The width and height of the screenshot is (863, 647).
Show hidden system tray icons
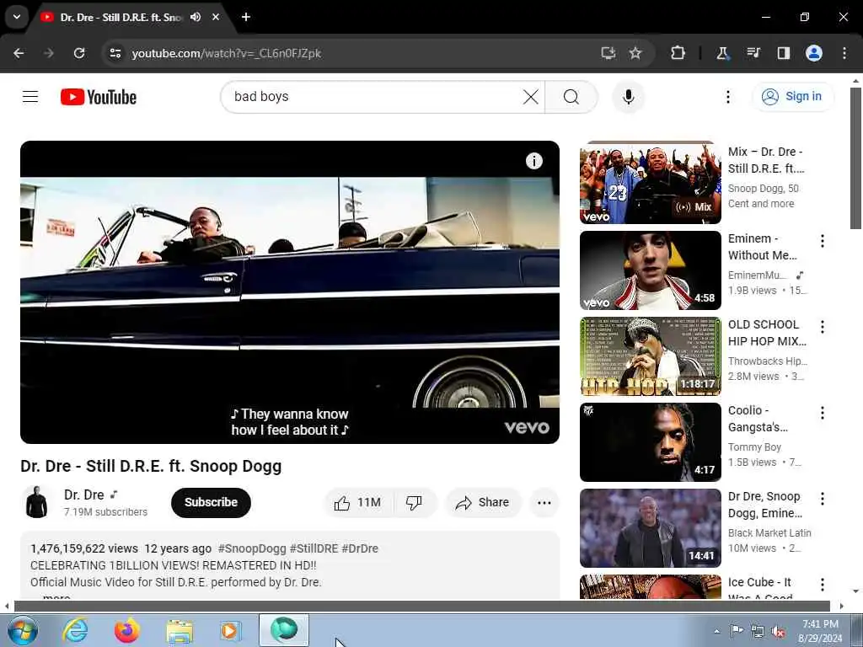[x=716, y=631]
